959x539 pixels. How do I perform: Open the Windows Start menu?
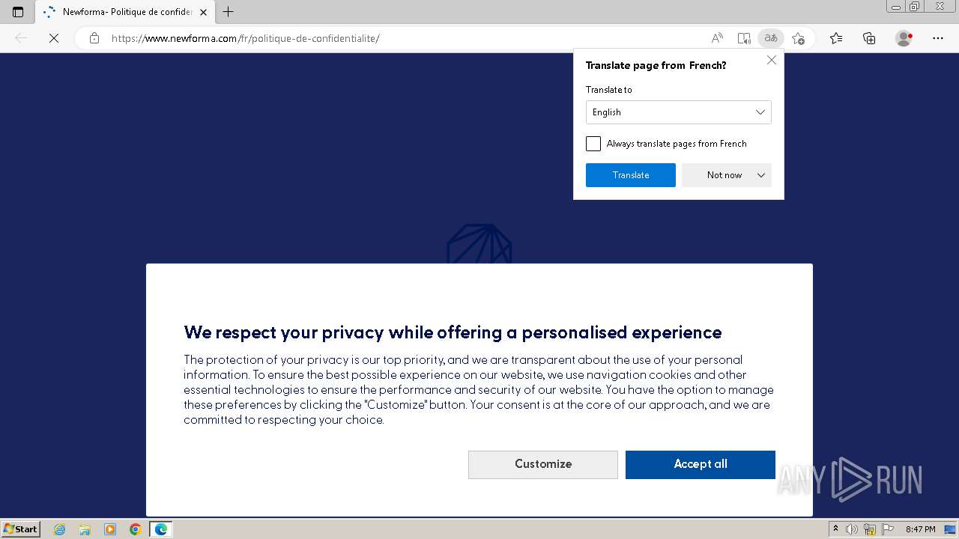point(21,529)
